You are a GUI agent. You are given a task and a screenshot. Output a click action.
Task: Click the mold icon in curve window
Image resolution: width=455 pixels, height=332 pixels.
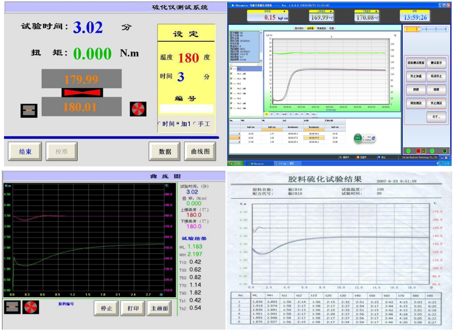point(12,308)
